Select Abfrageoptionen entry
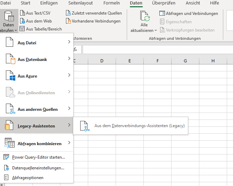This screenshot has height=186, width=233. (x=28, y=178)
